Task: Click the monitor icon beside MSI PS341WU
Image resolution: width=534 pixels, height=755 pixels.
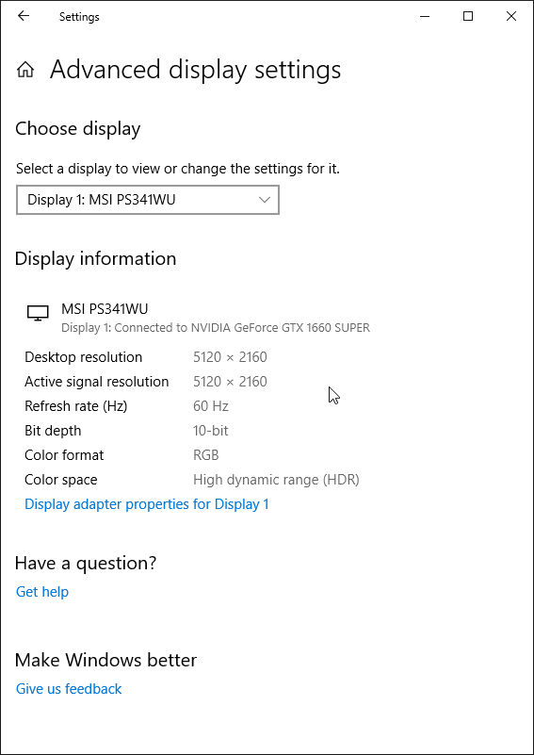Action: pyautogui.click(x=38, y=314)
